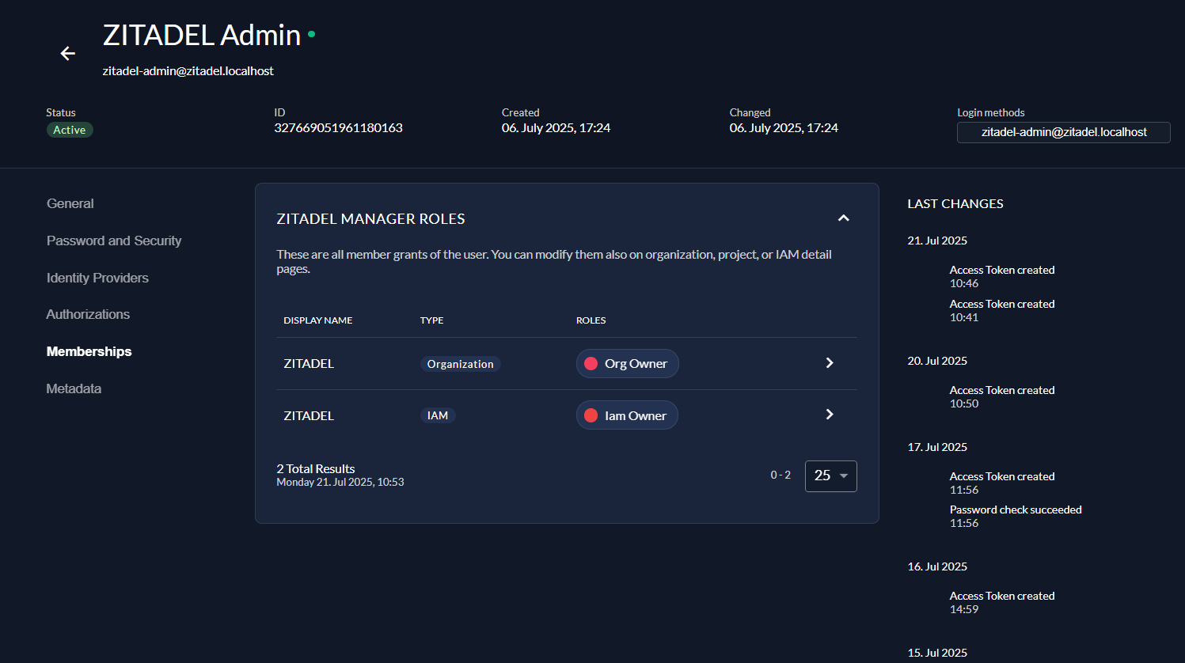Select the Iam Owner role chip
Viewport: 1185px width, 663px height.
point(627,415)
